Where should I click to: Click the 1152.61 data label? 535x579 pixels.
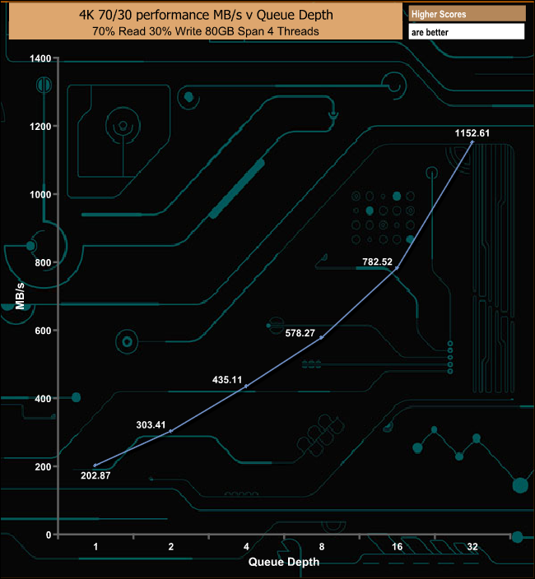[472, 132]
